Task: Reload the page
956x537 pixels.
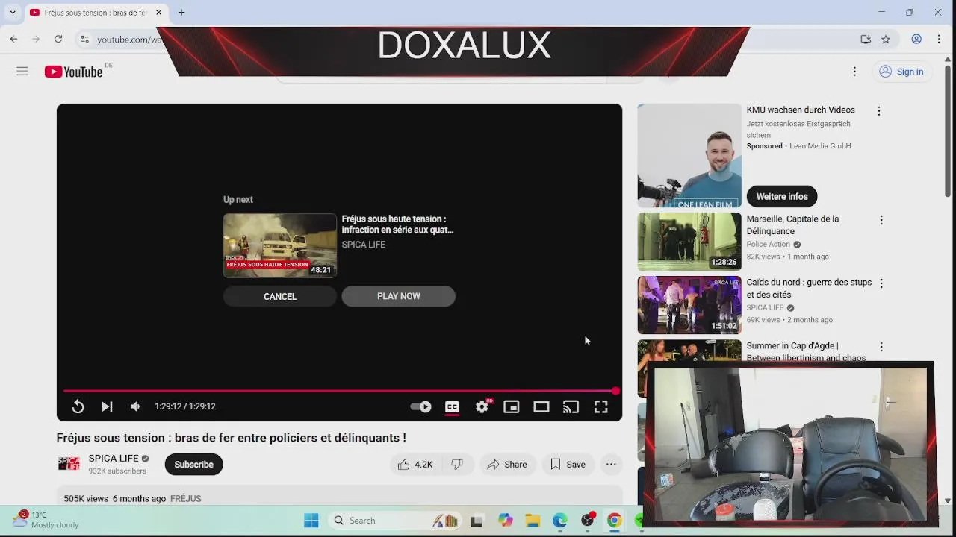Action: (58, 39)
